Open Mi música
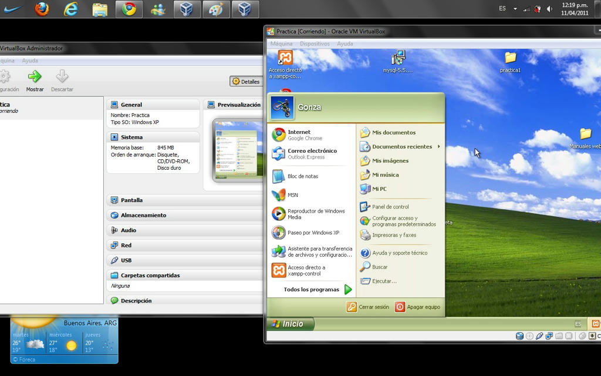 point(400,174)
